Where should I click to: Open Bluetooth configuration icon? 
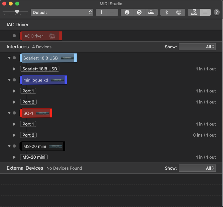(x=167, y=12)
